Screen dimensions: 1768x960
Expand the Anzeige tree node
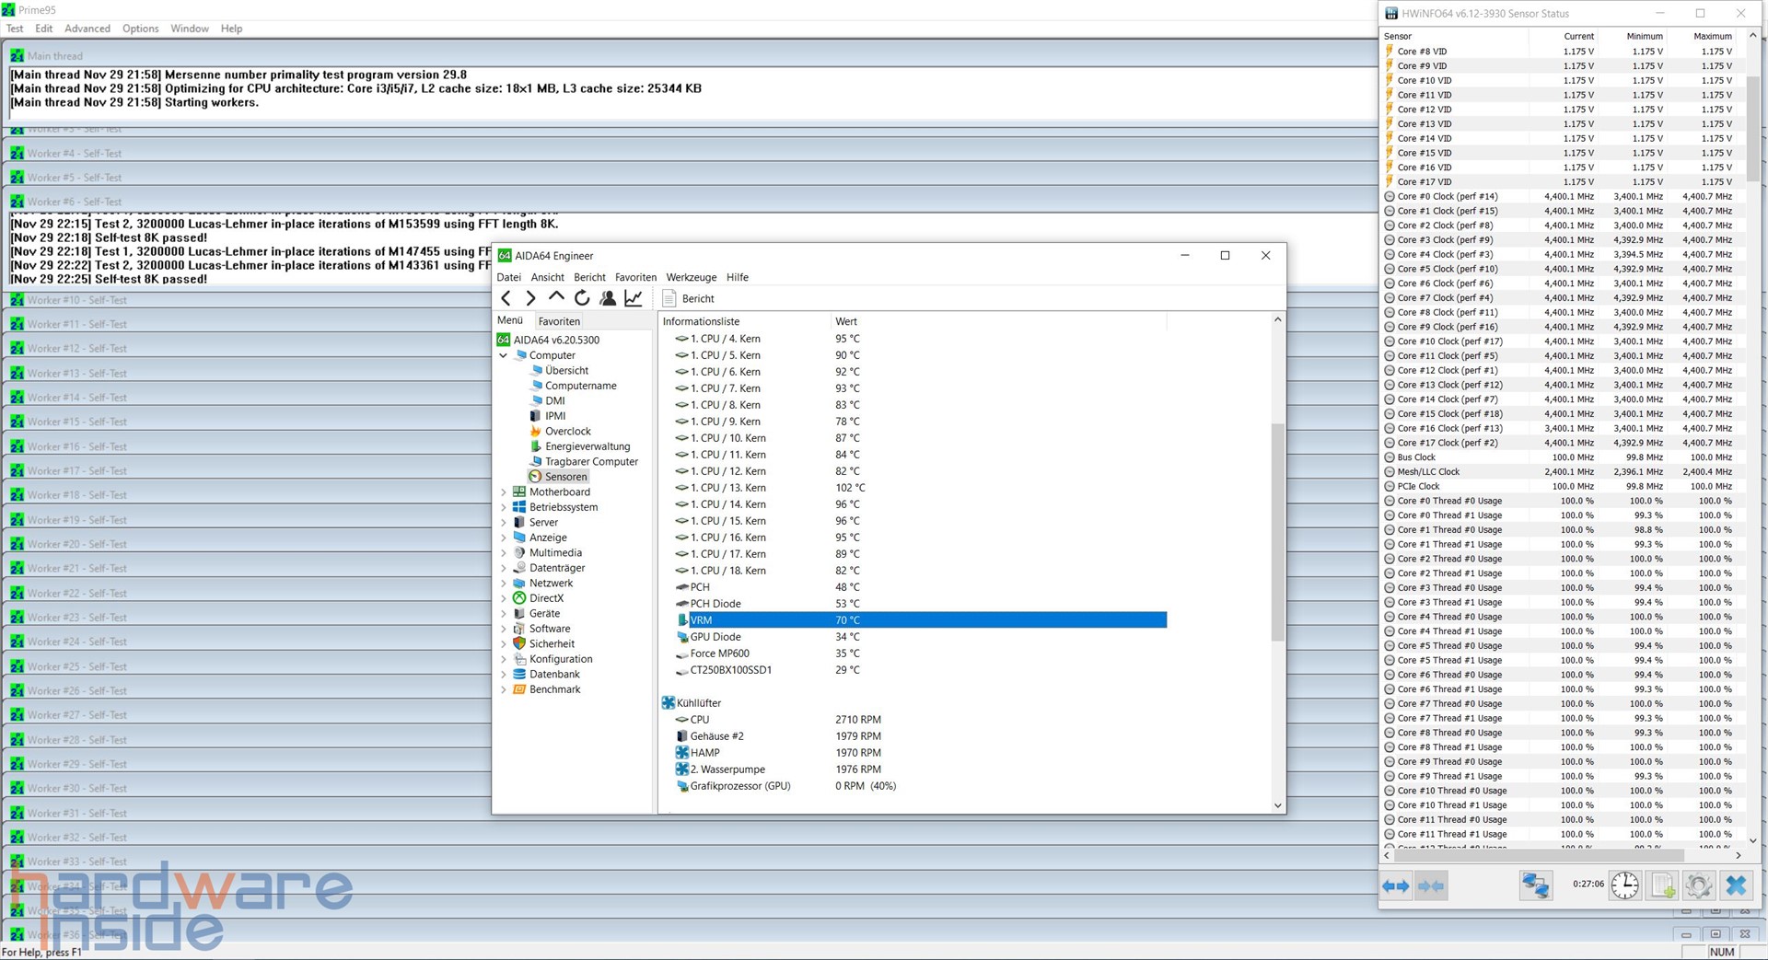(504, 538)
